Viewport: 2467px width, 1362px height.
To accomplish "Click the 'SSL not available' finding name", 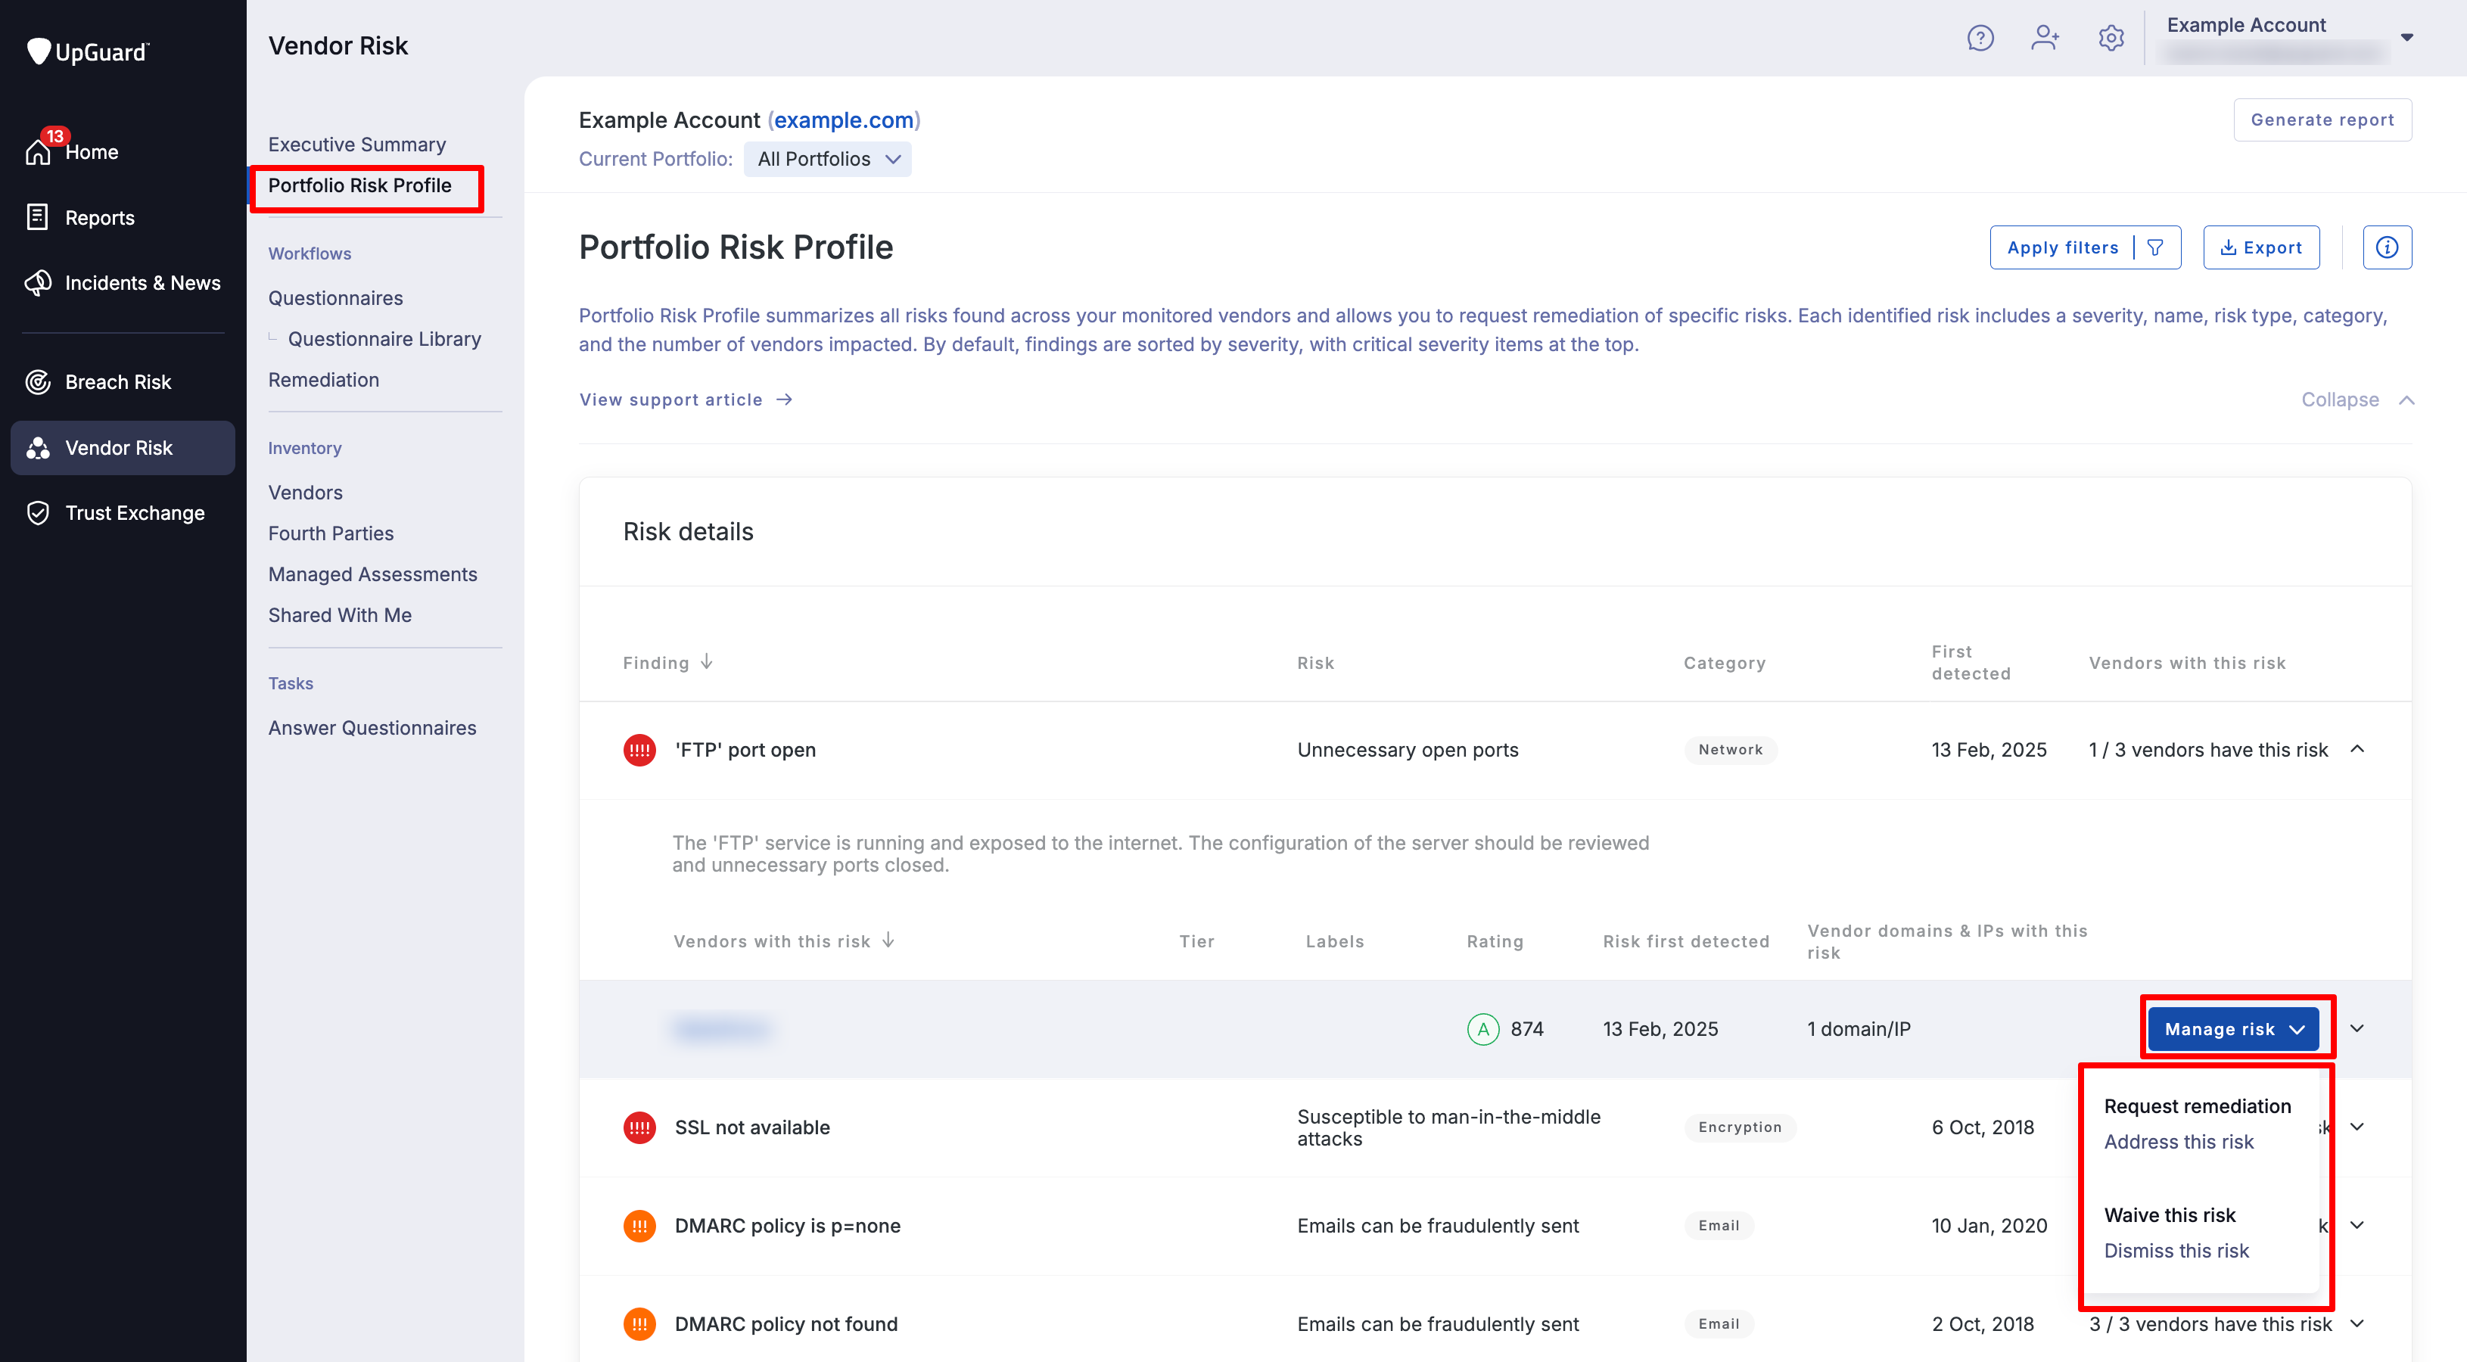I will (751, 1127).
